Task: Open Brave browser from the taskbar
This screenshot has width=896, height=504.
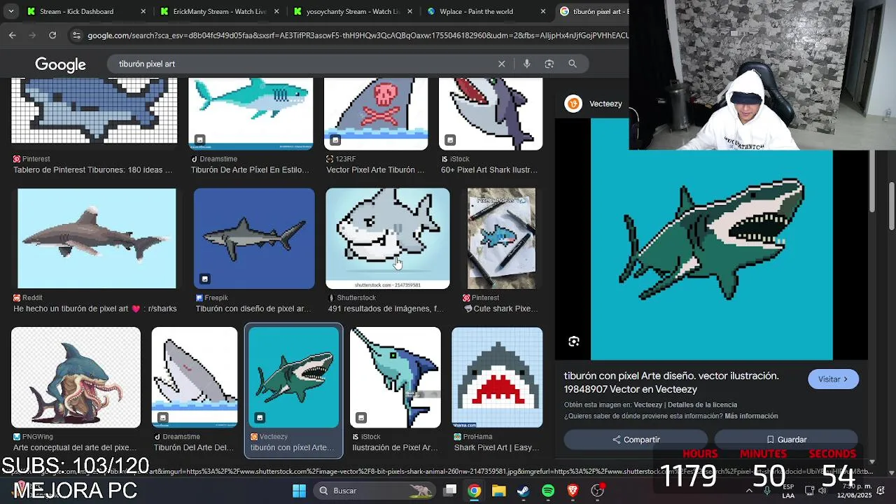Action: point(573,491)
